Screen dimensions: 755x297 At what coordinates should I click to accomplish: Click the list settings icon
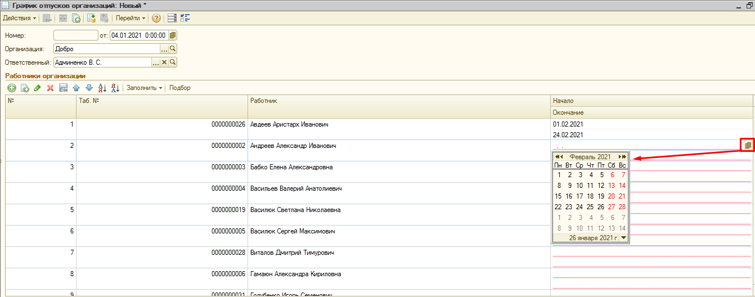click(172, 18)
